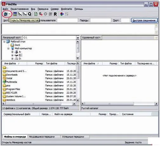Click the local file list scroll right arrow
Viewport: 160px width, 146px height.
74,104
